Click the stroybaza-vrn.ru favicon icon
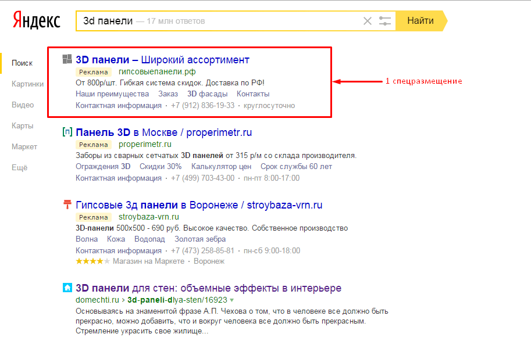531x341 pixels. click(x=67, y=204)
